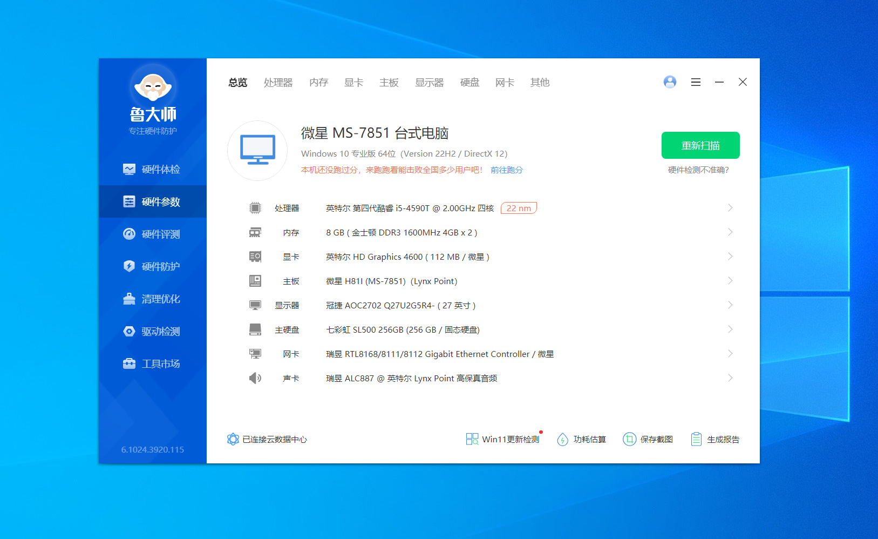
Task: Click the 重新扫描 rescan button
Action: click(x=700, y=145)
